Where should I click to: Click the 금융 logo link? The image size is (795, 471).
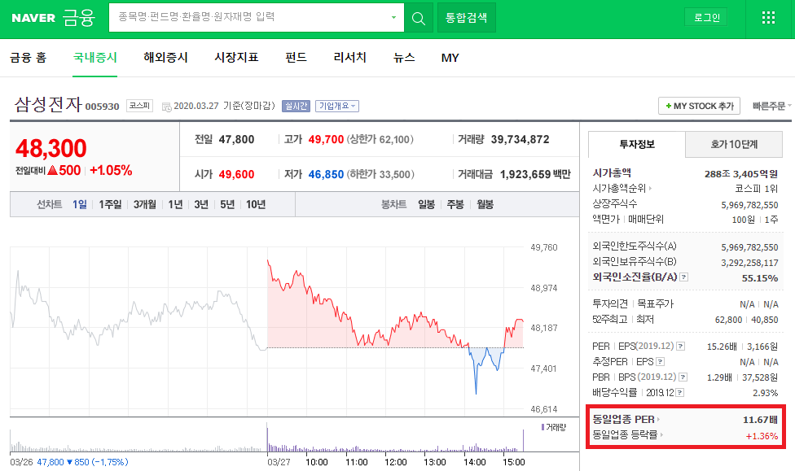click(x=79, y=18)
